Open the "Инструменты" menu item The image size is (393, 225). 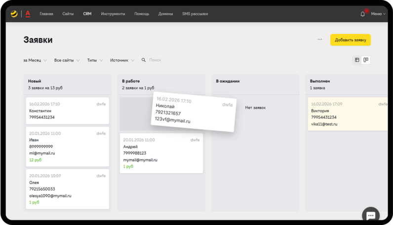click(x=113, y=14)
